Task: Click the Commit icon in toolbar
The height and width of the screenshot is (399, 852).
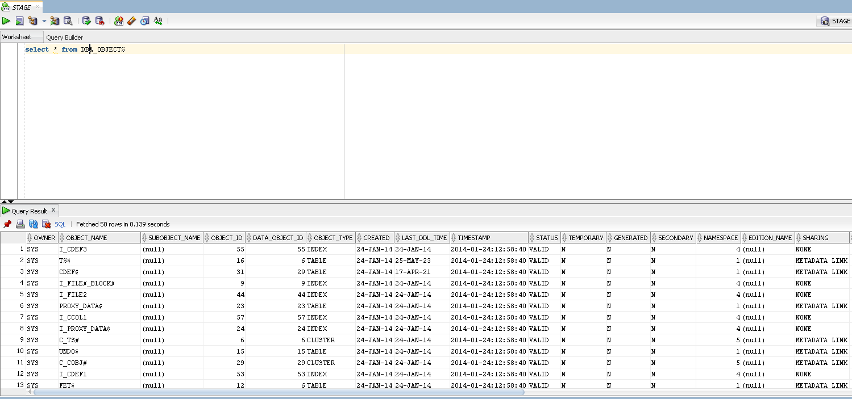Action: pos(86,21)
